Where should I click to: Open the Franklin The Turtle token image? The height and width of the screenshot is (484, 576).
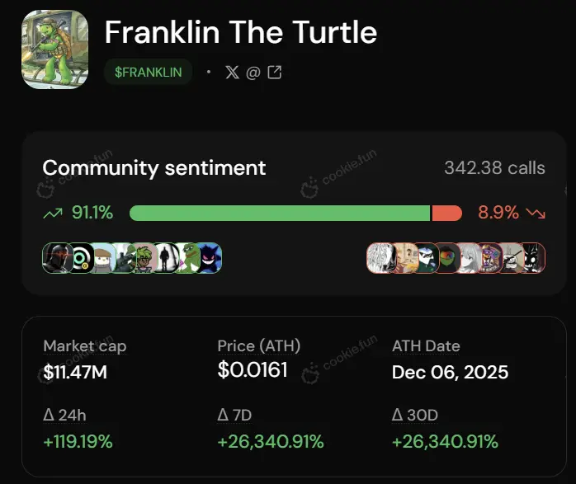54,49
